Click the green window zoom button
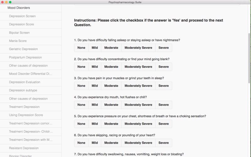 coord(10,2)
